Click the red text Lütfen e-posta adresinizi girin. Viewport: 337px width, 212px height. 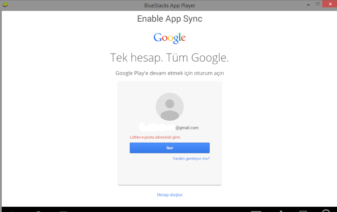tap(155, 137)
